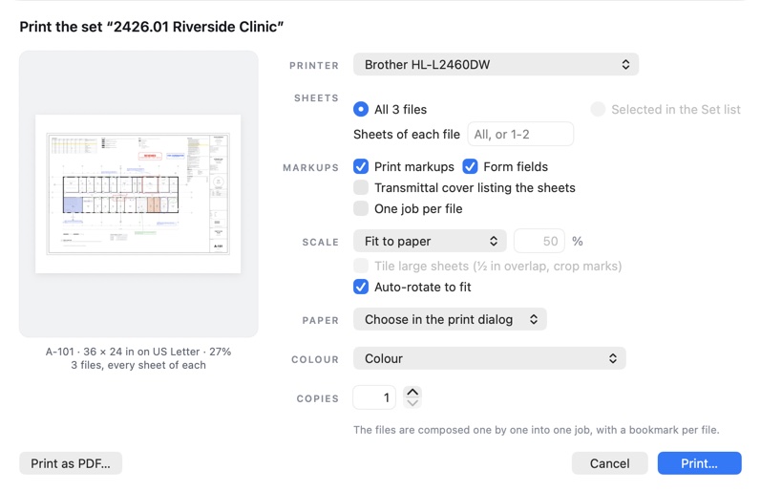Image resolution: width=761 pixels, height=492 pixels.
Task: Open the Printer dropdown showing Brother HL-L2460DW
Action: pos(496,65)
